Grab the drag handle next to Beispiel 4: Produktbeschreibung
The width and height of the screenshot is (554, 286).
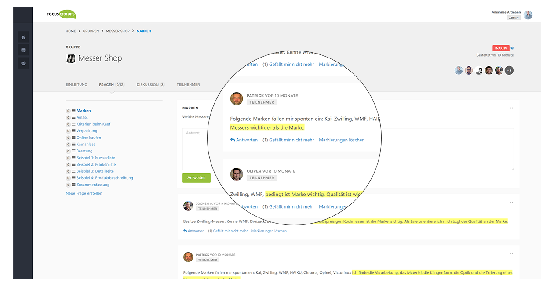tap(74, 178)
